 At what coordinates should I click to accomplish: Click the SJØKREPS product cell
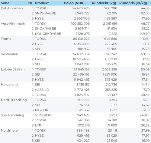click(x=44, y=115)
